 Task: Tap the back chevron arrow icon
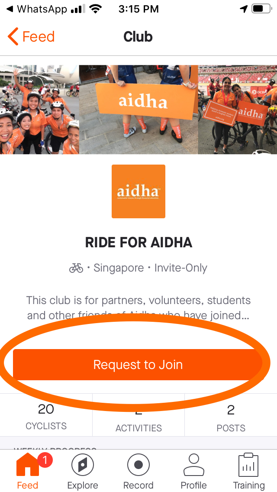point(13,37)
